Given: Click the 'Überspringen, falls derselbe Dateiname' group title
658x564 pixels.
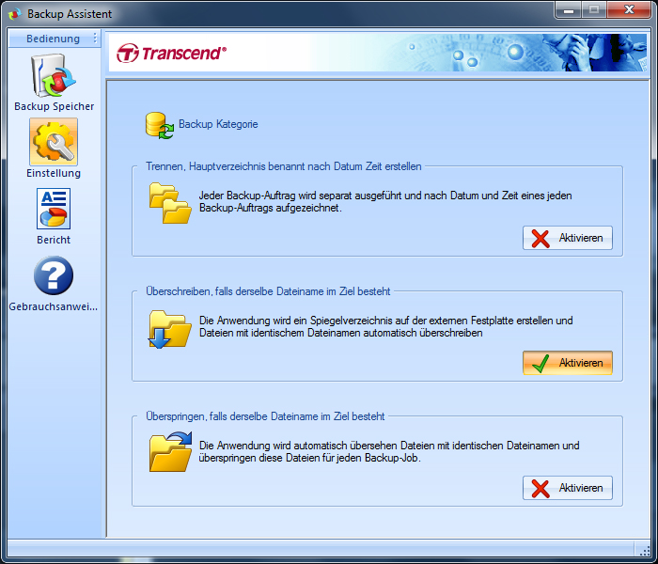Looking at the screenshot, I should pyautogui.click(x=265, y=416).
